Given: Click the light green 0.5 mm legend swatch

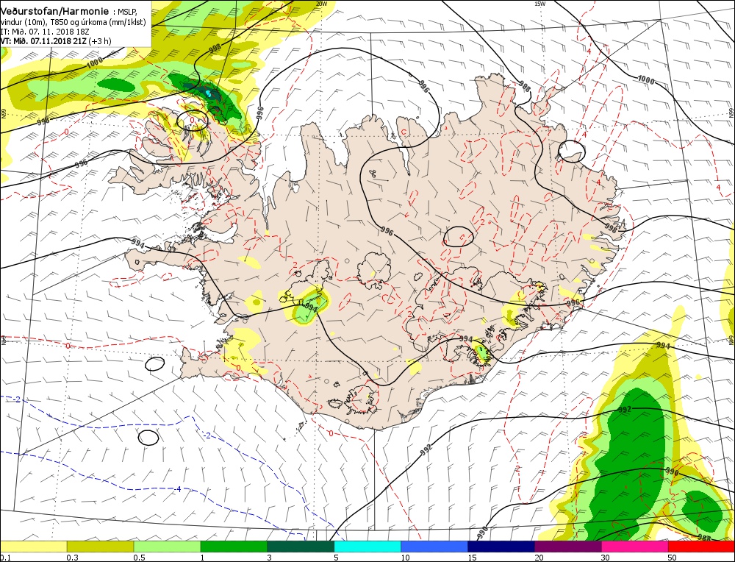Looking at the screenshot, I should point(168,547).
